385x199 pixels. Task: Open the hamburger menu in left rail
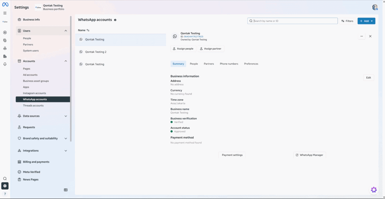click(5, 13)
